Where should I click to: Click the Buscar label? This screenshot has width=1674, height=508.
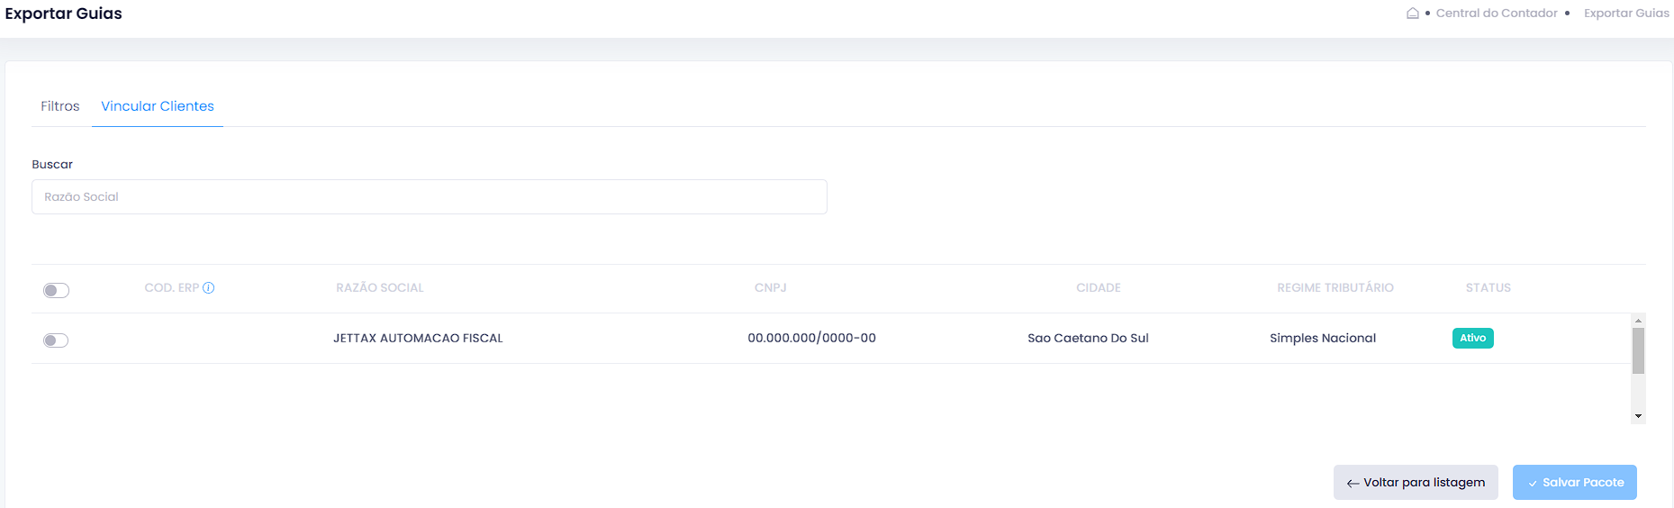coord(52,165)
